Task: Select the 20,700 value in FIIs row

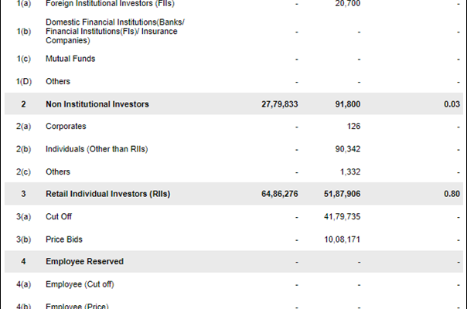Action: (348, 3)
